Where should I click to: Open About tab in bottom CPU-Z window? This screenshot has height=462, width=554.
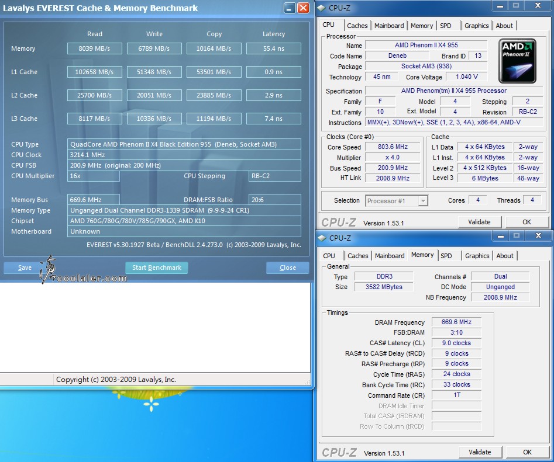(505, 256)
